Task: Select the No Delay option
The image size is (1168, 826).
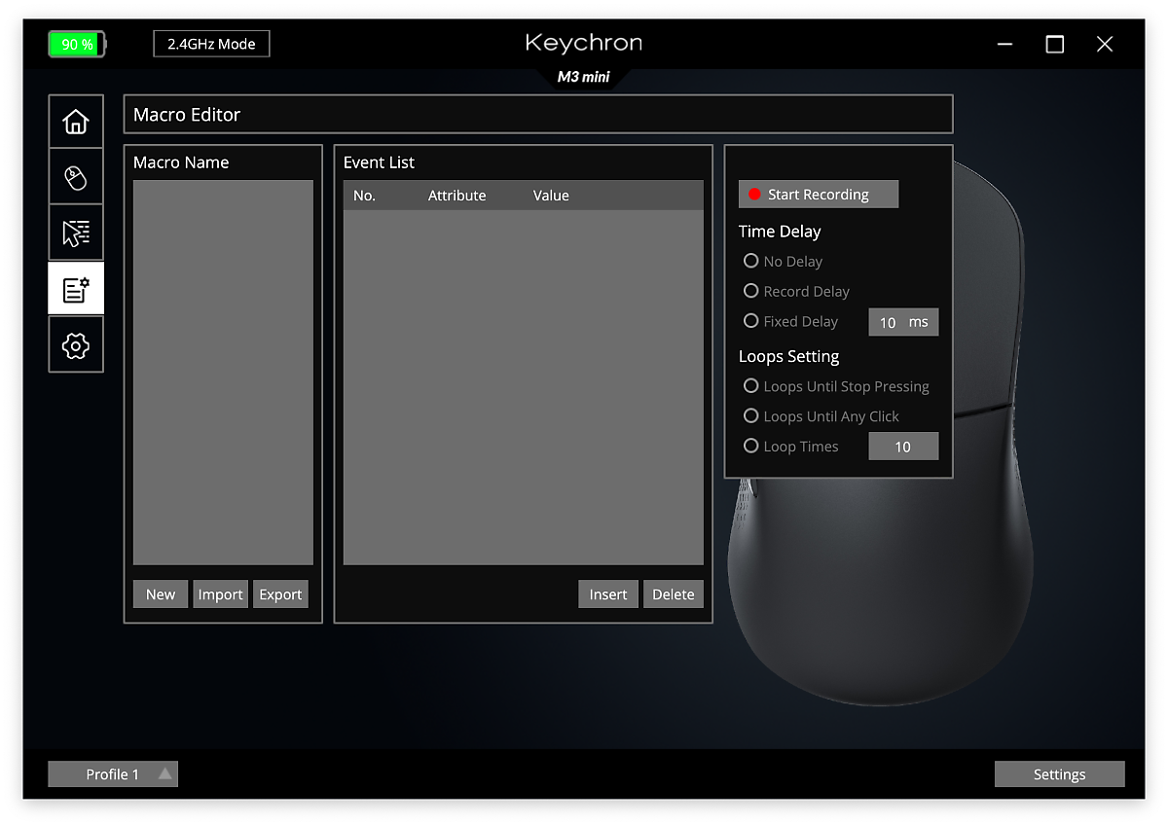Action: coord(783,261)
